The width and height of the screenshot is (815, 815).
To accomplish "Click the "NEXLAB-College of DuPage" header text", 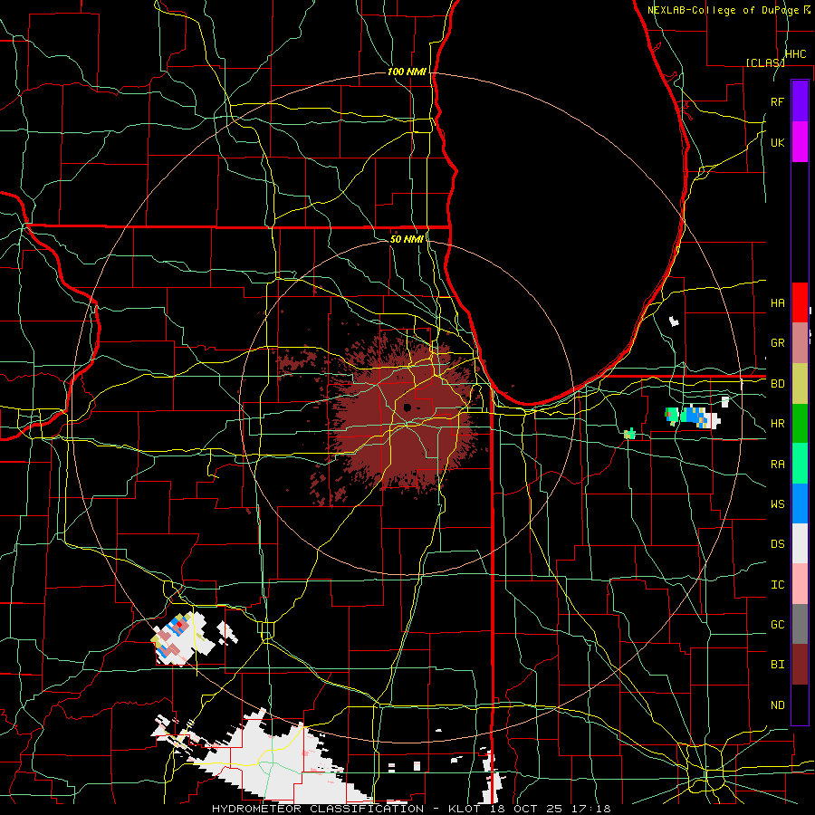I will (x=724, y=10).
